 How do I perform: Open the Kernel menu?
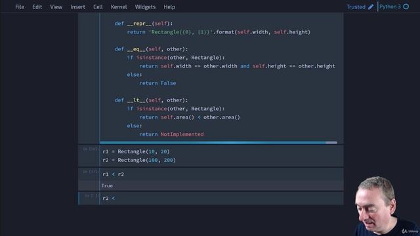pos(119,7)
